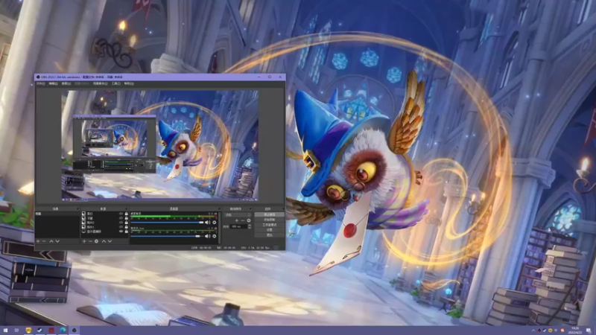Image resolution: width=596 pixels, height=335 pixels.
Task: Hide the 显示器捕获 display capture source
Action: (121, 232)
